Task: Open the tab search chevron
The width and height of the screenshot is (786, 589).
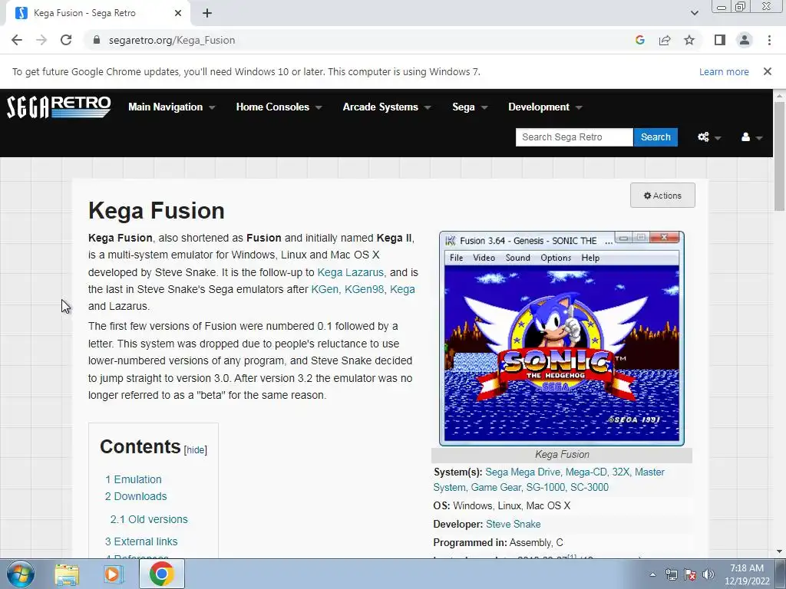Action: 694,13
